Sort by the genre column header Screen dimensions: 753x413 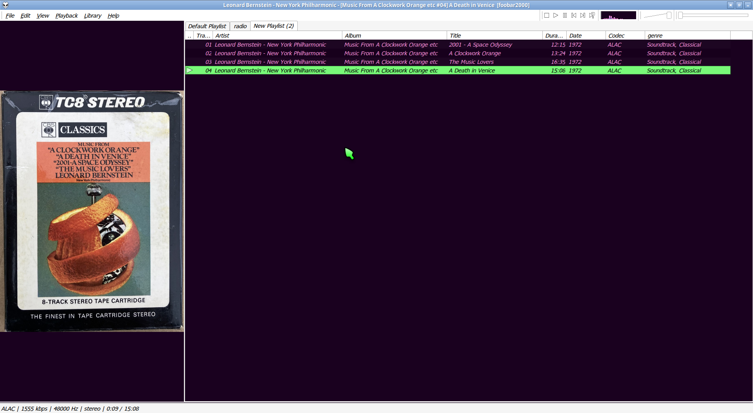click(x=688, y=36)
